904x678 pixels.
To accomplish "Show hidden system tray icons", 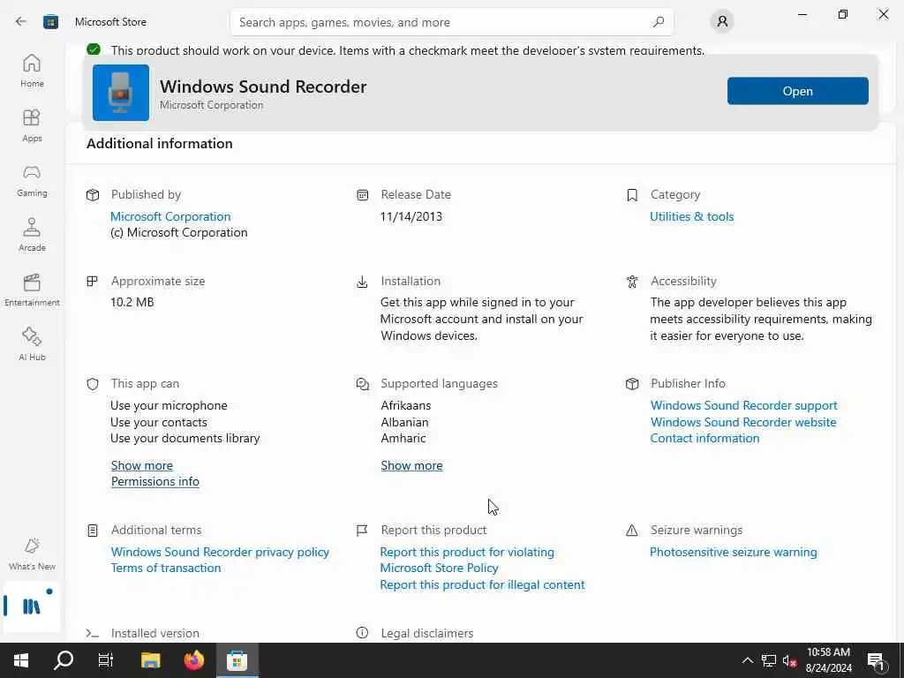I will [x=747, y=660].
